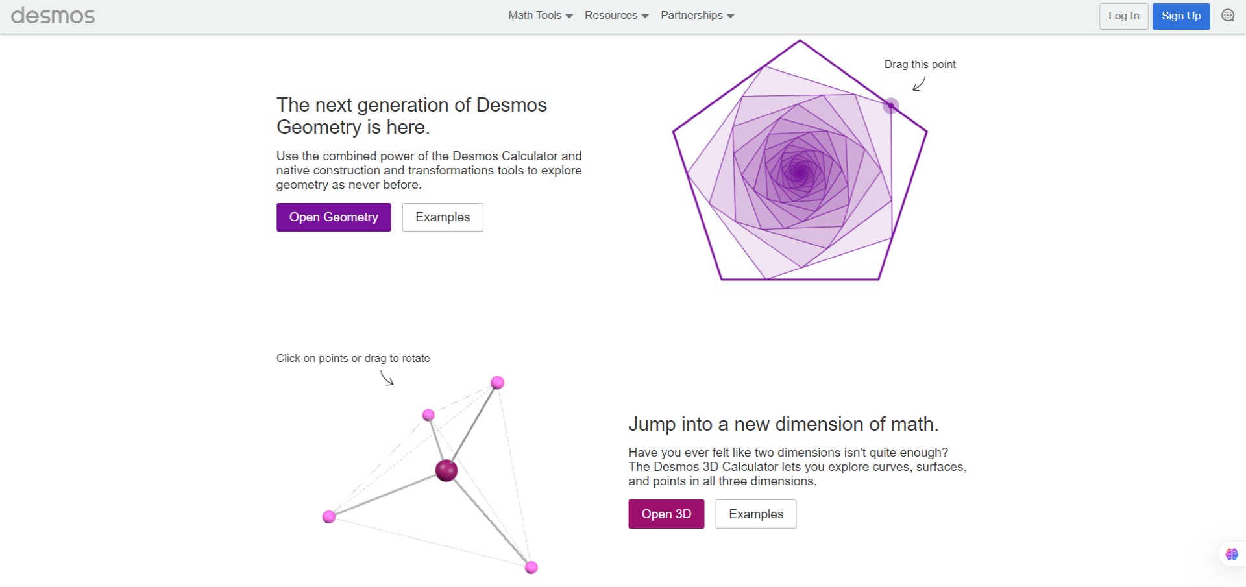This screenshot has width=1246, height=587.
Task: Open the Examples link beside Open Geometry
Action: [x=443, y=217]
